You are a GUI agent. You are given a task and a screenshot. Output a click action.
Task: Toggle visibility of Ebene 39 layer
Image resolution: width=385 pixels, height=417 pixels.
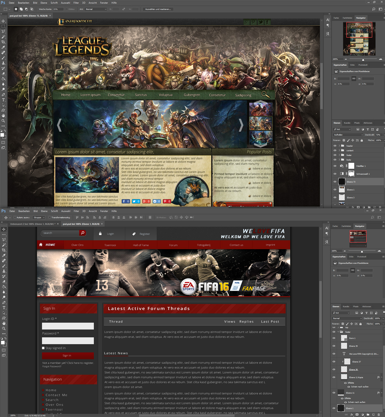coord(334,346)
